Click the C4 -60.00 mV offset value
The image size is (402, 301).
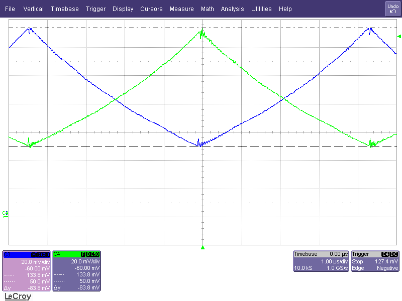[x=87, y=268]
